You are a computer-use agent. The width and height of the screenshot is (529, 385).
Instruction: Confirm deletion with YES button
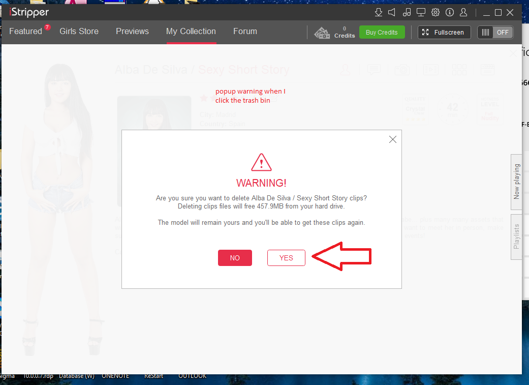tap(286, 258)
